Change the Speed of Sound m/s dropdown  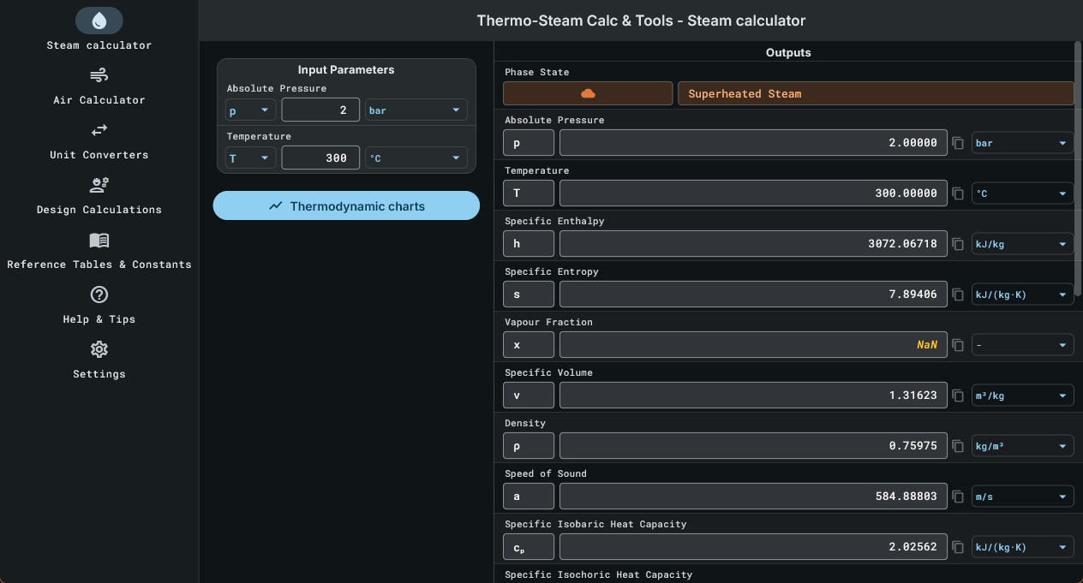point(1022,497)
